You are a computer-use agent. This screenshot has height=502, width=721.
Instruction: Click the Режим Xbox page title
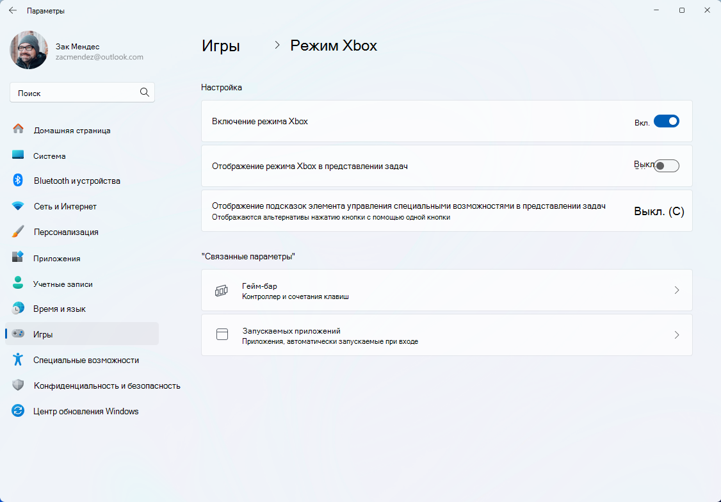click(334, 45)
